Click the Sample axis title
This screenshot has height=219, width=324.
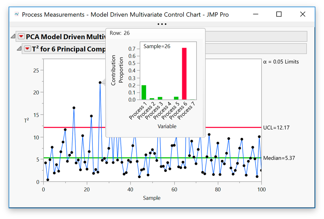pos(152,198)
